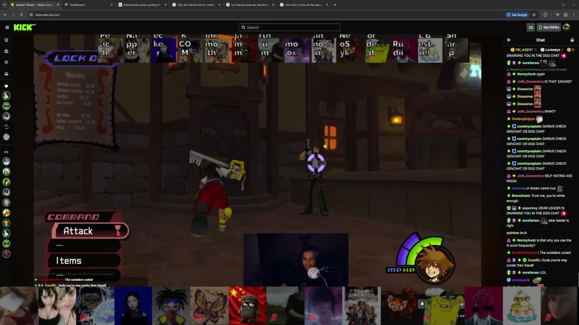Reload the page in Chrome
The height and width of the screenshot is (325, 579).
click(x=21, y=14)
